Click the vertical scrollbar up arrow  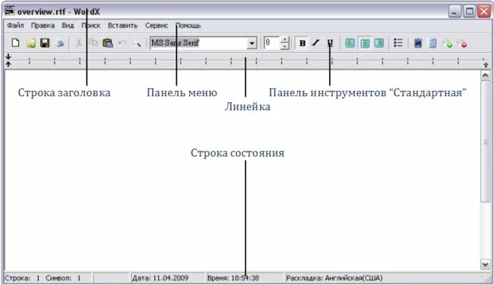coord(485,75)
